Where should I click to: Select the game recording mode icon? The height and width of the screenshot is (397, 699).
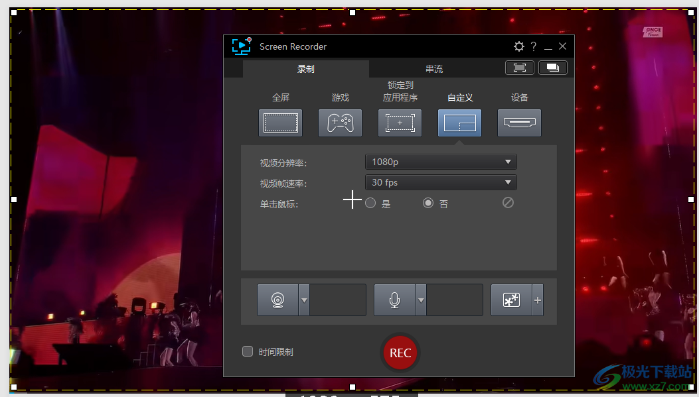pos(340,123)
